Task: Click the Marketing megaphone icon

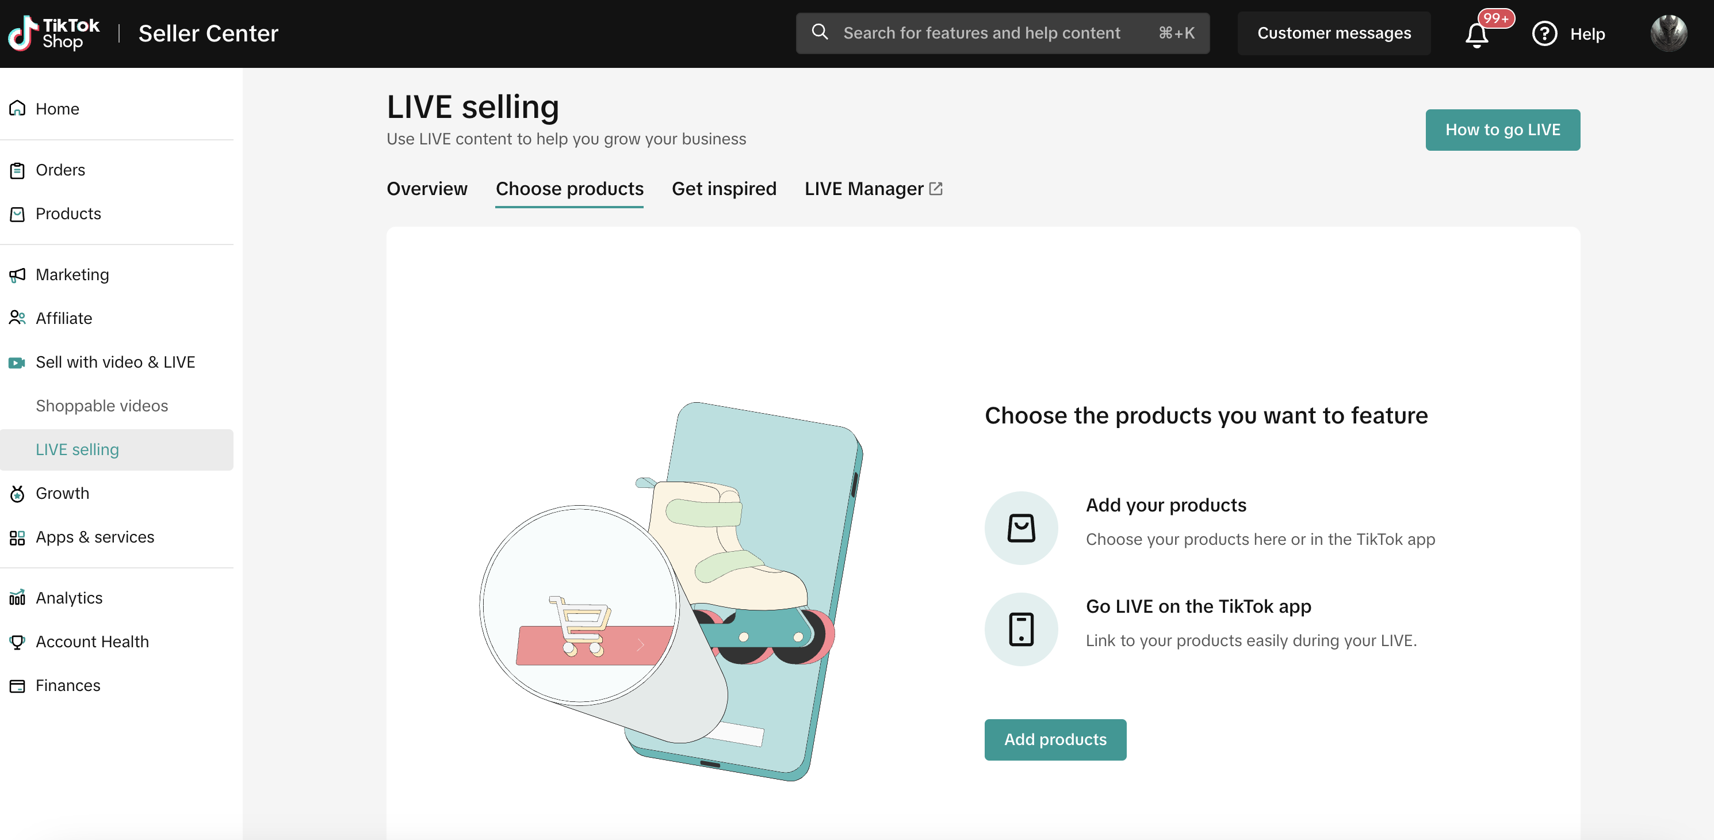Action: [x=17, y=275]
